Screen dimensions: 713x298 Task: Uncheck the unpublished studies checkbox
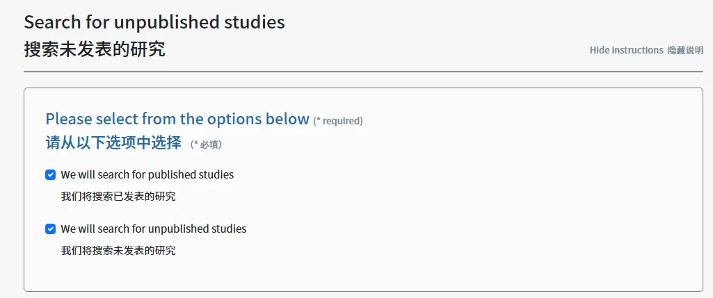(x=51, y=229)
